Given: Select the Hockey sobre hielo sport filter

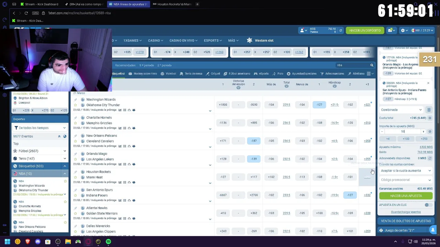Looking at the screenshot, I should (x=143, y=73).
